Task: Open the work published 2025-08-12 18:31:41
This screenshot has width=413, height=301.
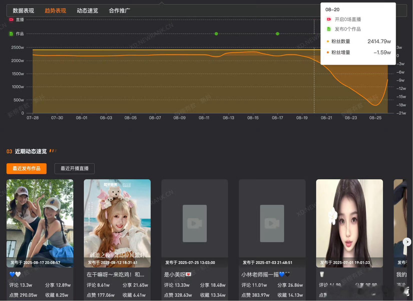Action: [x=117, y=223]
